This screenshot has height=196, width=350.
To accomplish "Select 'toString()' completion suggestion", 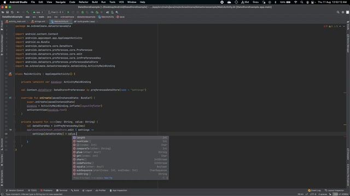I will tap(120, 174).
